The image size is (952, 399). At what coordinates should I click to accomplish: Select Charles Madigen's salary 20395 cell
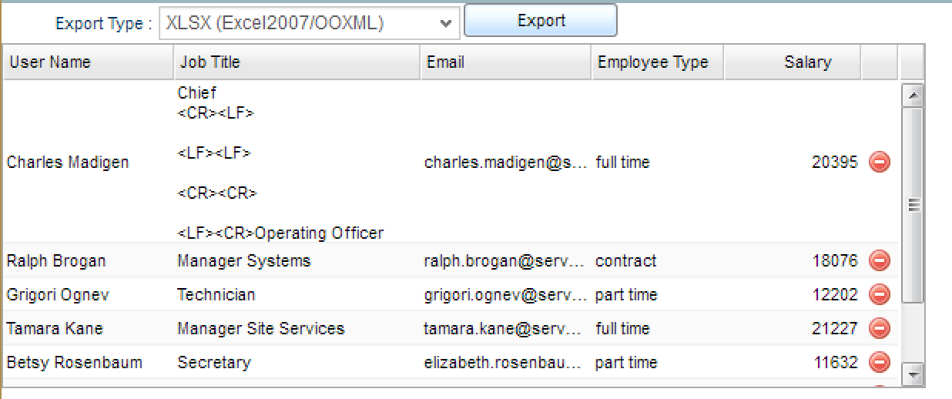tap(834, 163)
